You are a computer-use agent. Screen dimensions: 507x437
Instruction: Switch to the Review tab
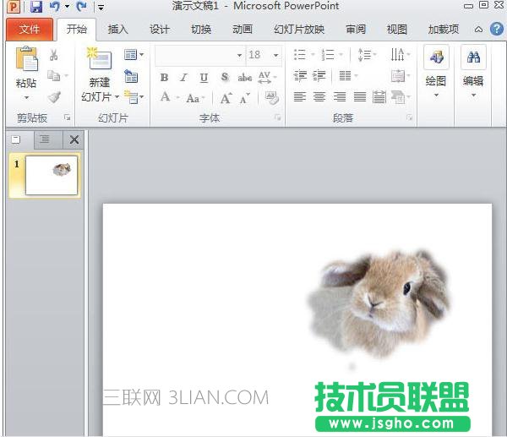click(356, 30)
